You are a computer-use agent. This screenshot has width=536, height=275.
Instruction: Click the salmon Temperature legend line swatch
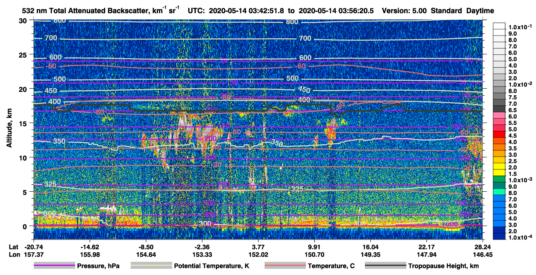point(285,266)
